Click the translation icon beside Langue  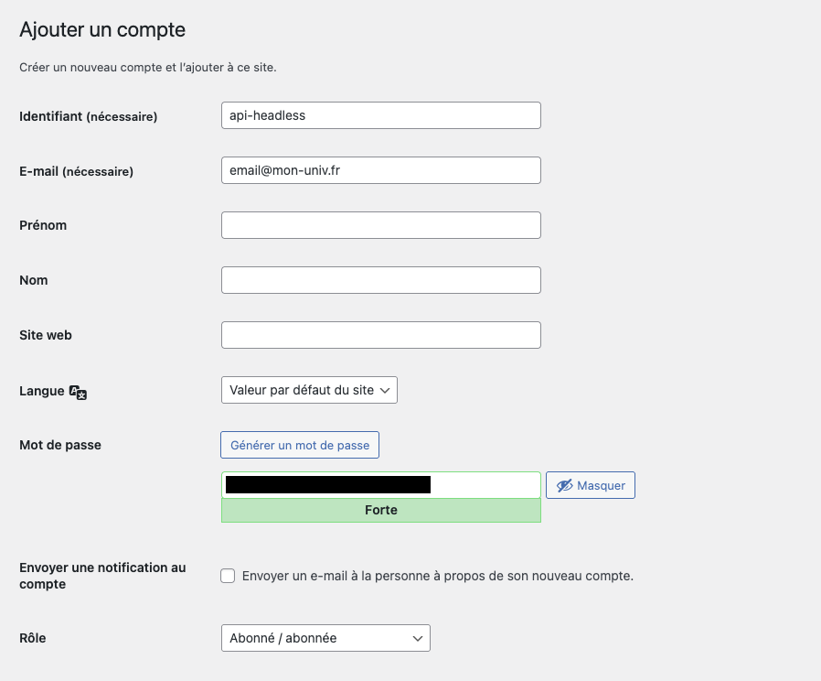coord(79,392)
